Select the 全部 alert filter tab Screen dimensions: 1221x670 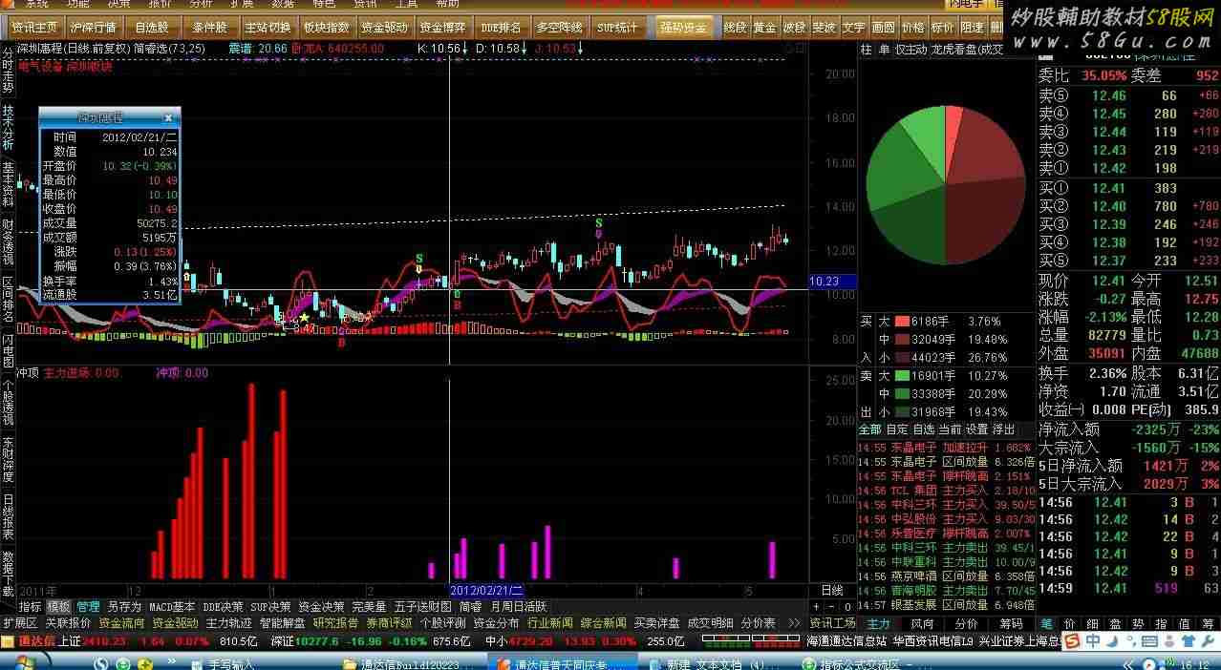click(x=870, y=430)
